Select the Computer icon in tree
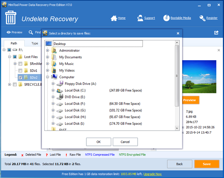This screenshot has height=178, width=224. click(55, 77)
